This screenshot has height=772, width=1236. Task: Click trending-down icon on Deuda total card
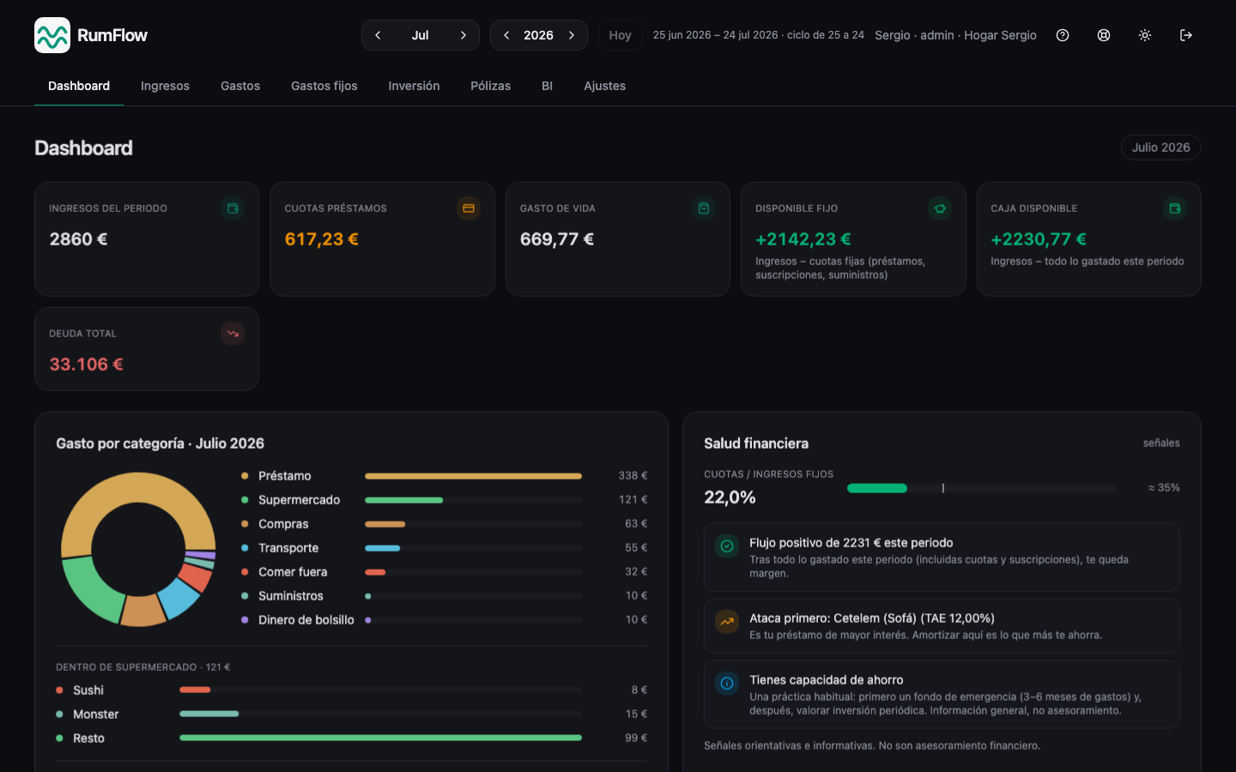[233, 334]
